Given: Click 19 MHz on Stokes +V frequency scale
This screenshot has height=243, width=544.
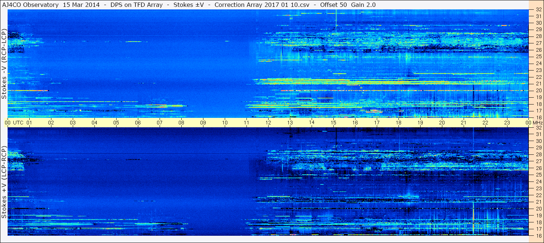Looking at the screenshot, I should click(x=539, y=216).
